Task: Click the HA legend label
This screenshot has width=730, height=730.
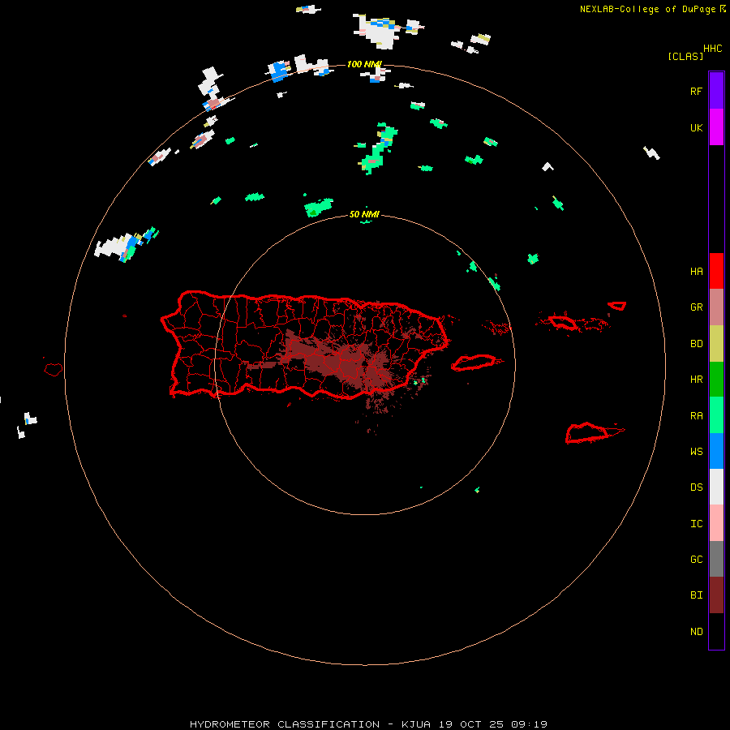Action: click(696, 272)
